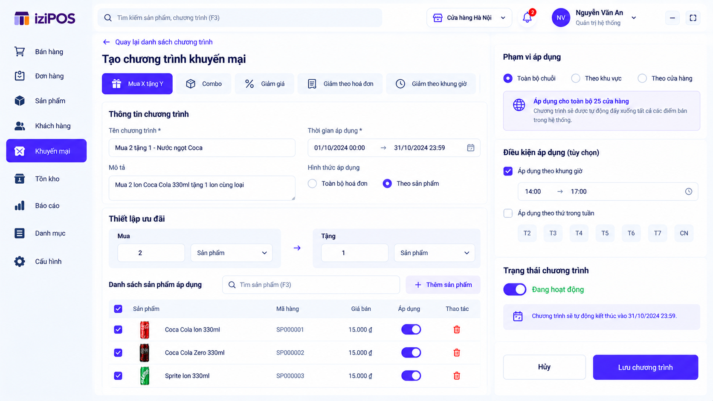Click the NV user avatar
Screen dimensions: 713x401
point(561,18)
